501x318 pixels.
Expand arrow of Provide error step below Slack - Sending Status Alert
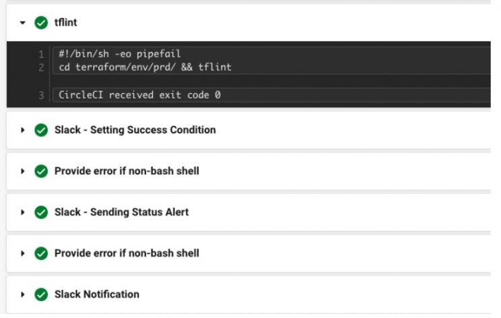23,253
